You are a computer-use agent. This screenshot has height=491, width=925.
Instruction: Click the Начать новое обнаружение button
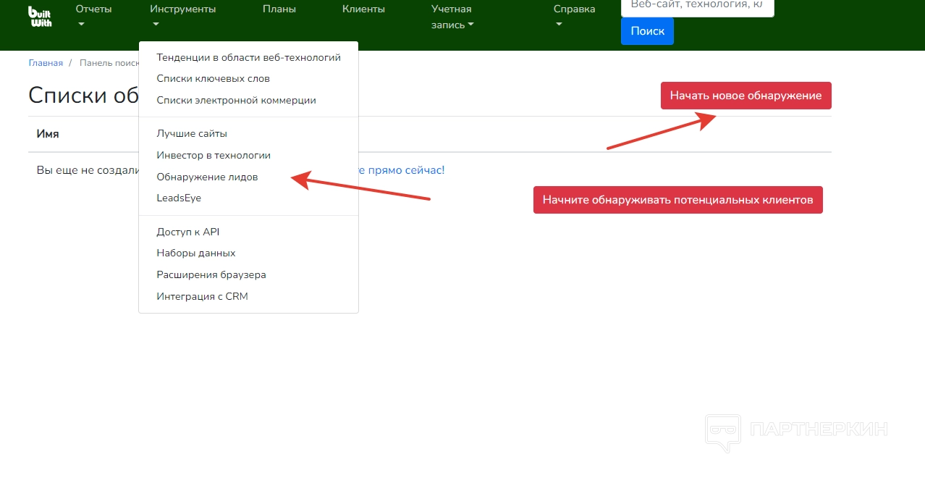pyautogui.click(x=746, y=96)
